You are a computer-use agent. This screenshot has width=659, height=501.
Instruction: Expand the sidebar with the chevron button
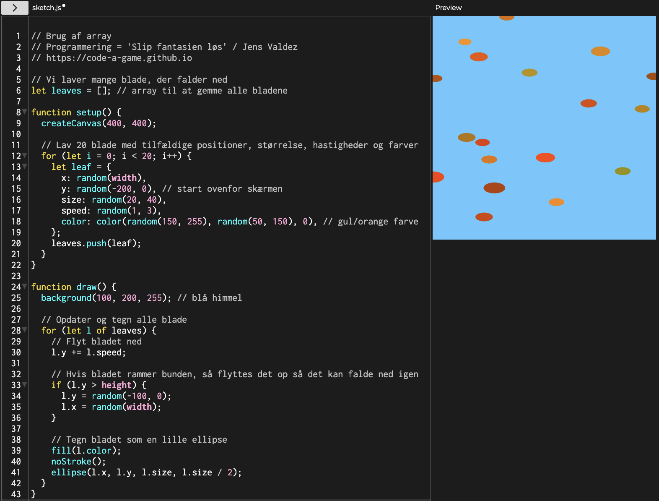[x=15, y=8]
